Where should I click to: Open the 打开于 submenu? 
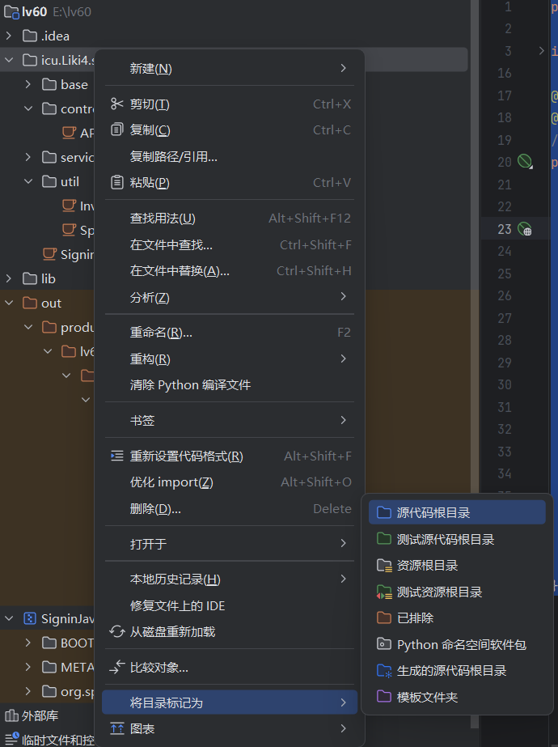click(x=230, y=544)
